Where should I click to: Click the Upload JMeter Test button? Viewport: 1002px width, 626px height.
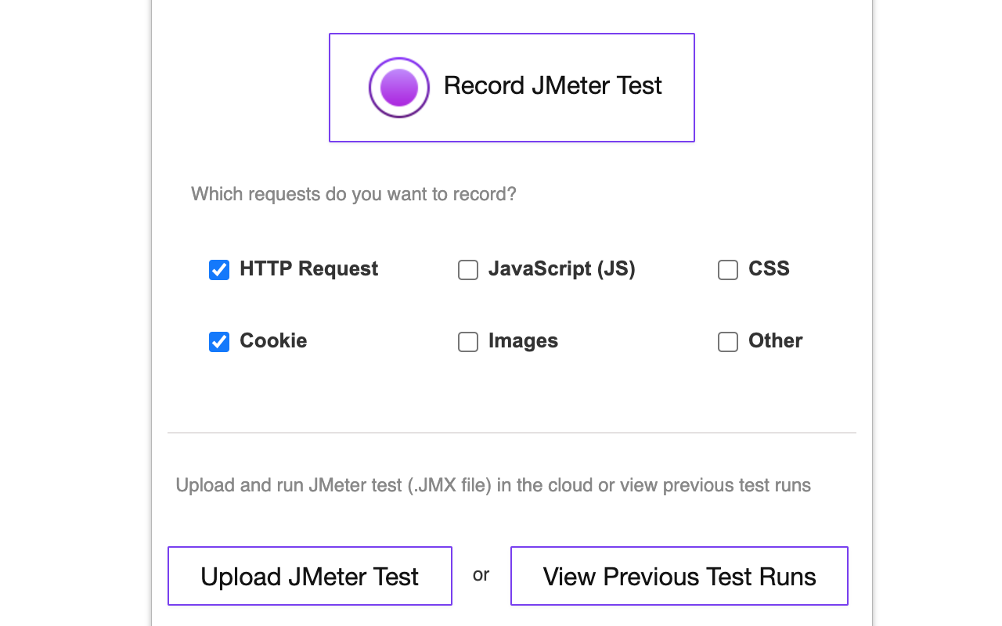[309, 576]
